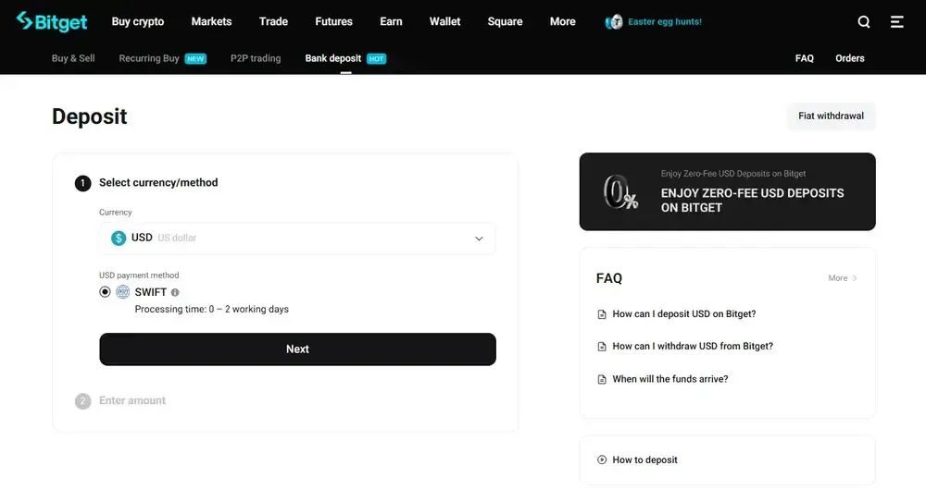Open the More navigation menu
The height and width of the screenshot is (502, 926).
point(562,21)
